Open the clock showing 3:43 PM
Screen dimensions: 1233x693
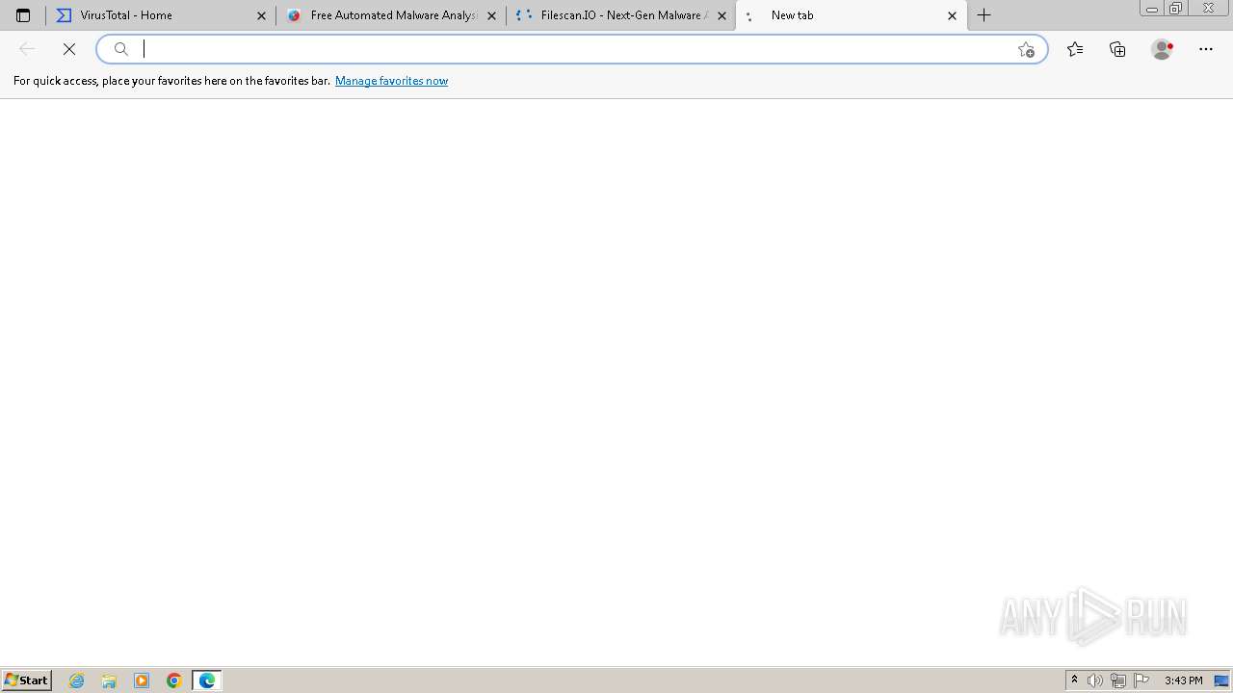(1183, 680)
